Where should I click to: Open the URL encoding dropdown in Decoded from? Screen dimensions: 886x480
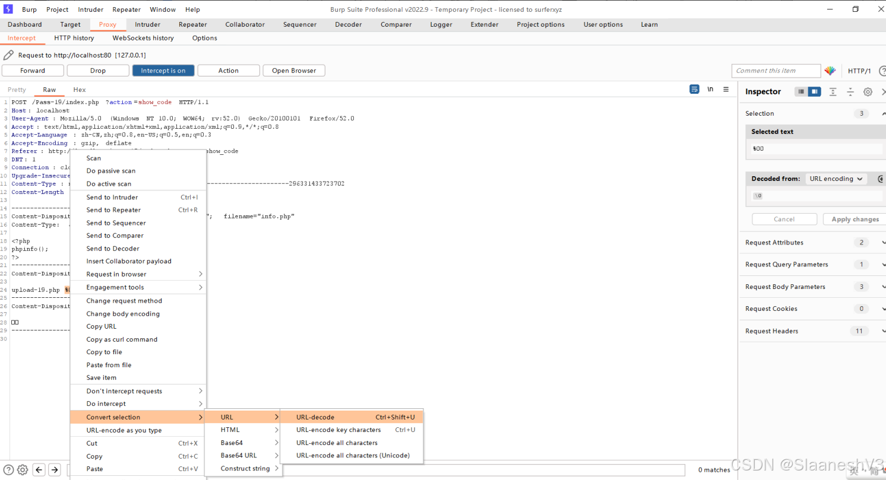836,179
